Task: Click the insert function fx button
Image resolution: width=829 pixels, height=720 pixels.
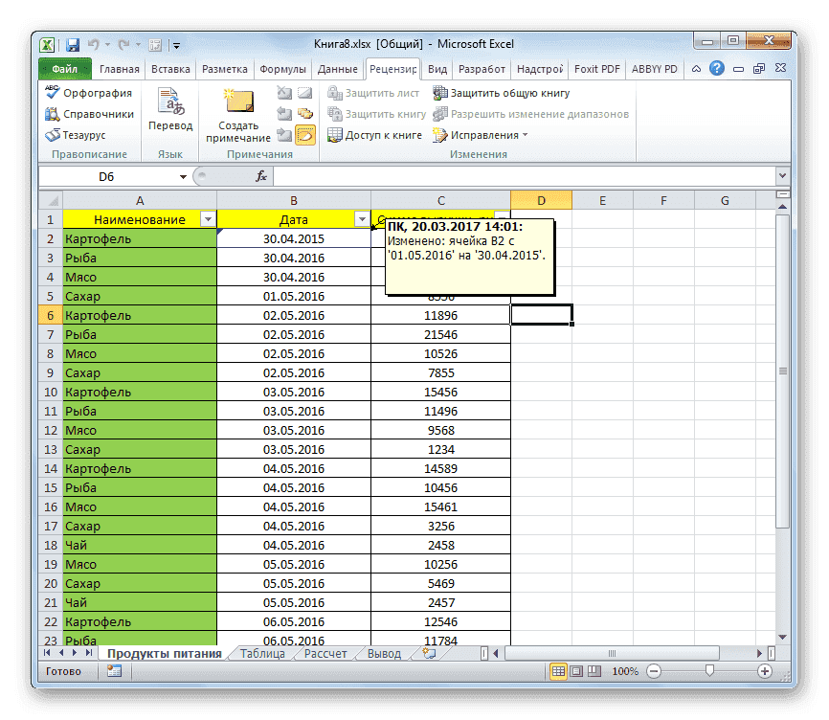Action: [x=261, y=177]
